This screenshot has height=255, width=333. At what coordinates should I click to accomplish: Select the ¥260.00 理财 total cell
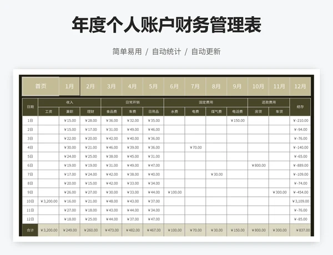coord(90,230)
